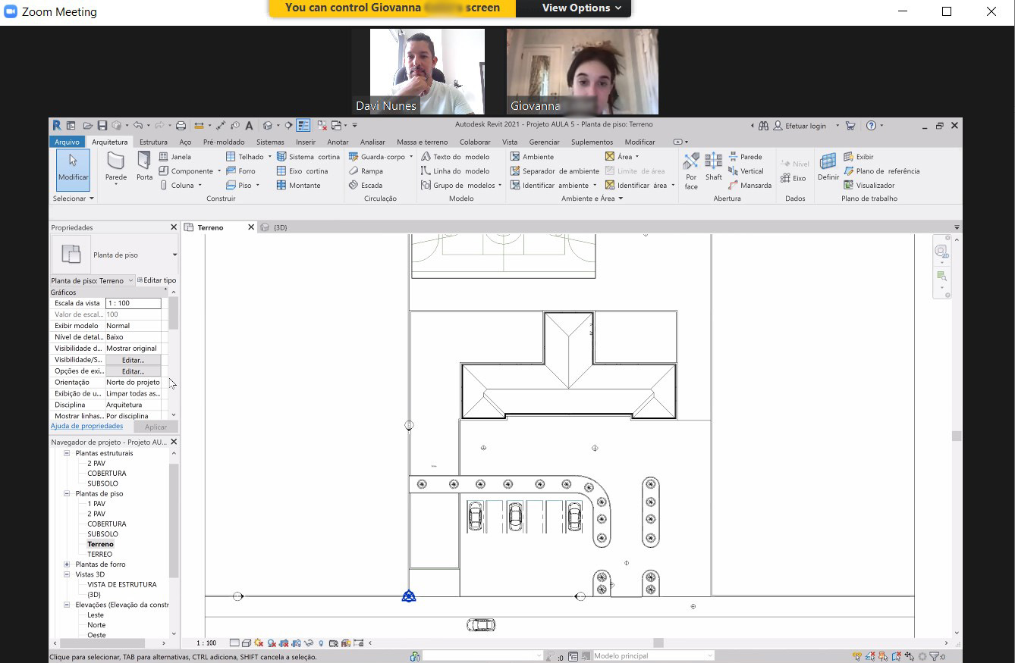
Task: Open the Planta de piso type selector dropdown
Action: point(174,255)
